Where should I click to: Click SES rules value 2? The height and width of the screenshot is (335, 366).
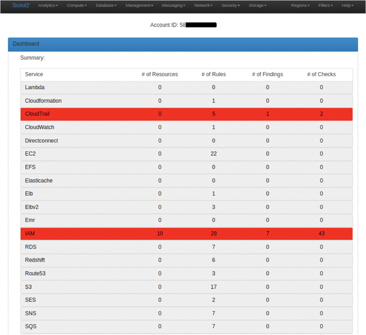[x=214, y=300]
